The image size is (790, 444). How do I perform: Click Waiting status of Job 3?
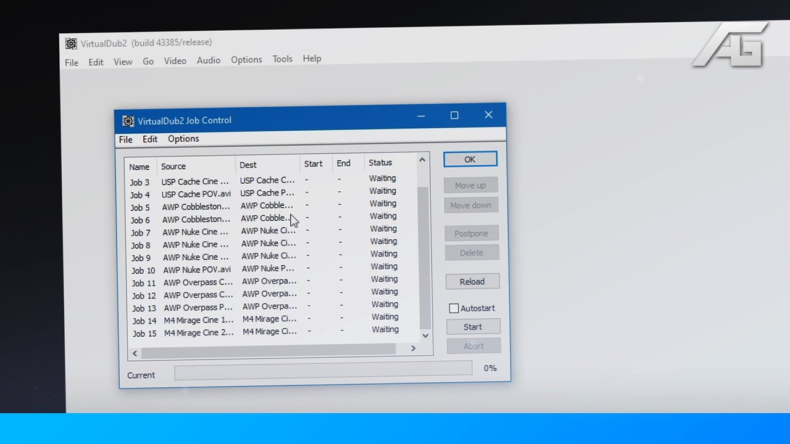383,178
